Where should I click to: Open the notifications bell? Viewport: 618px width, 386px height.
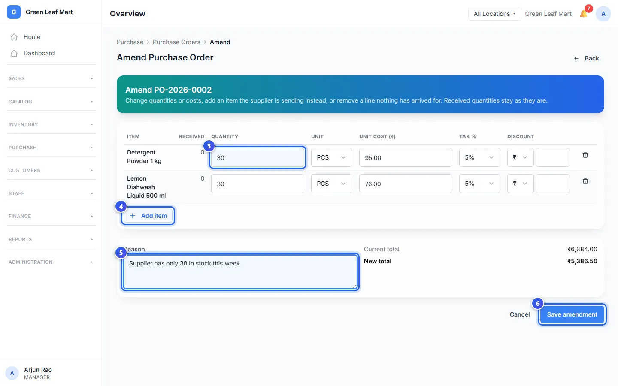[x=584, y=14]
